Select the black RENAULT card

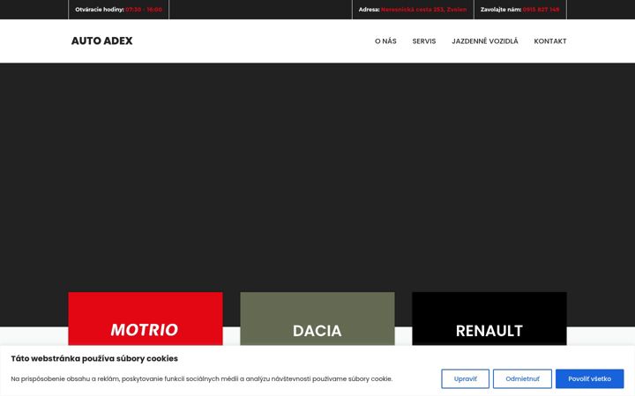click(x=489, y=319)
